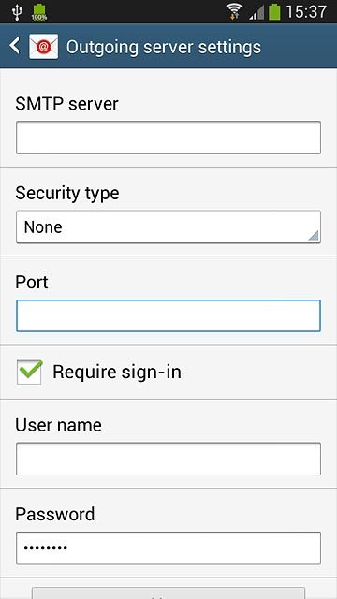Open the Security type dropdown
This screenshot has height=599, width=337.
[x=168, y=226]
